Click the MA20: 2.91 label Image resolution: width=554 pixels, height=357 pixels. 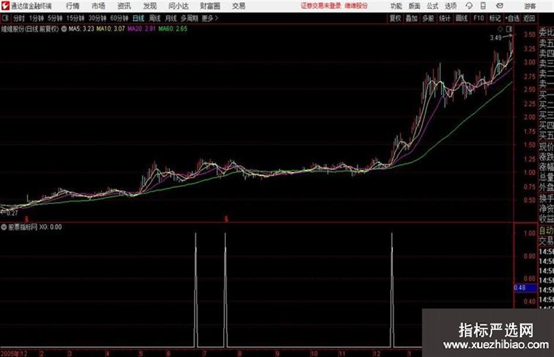(x=141, y=29)
